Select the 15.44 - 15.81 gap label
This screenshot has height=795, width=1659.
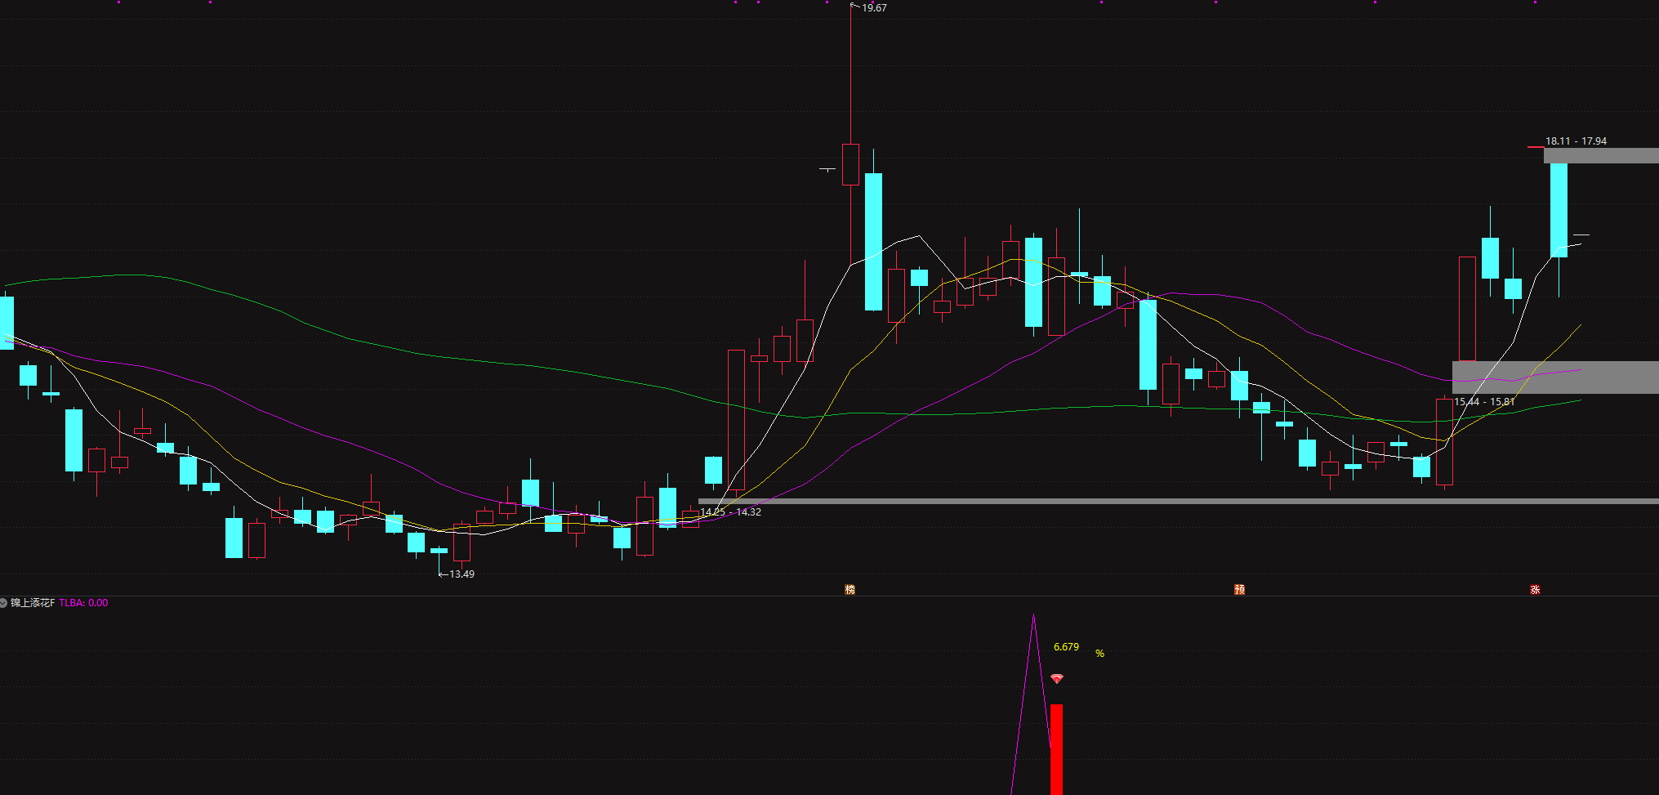point(1484,402)
